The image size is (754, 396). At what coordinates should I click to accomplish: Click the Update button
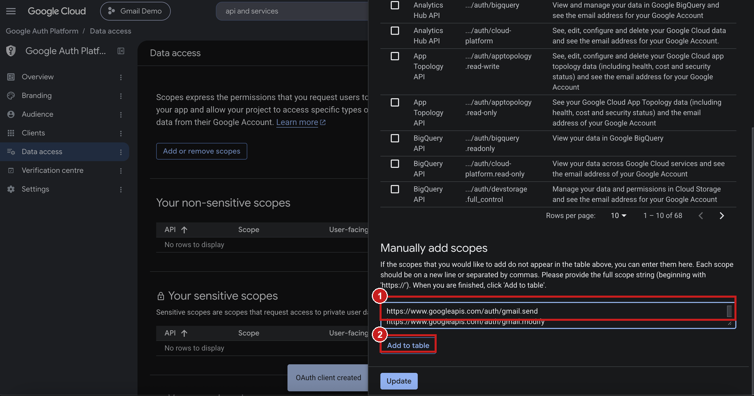tap(399, 381)
